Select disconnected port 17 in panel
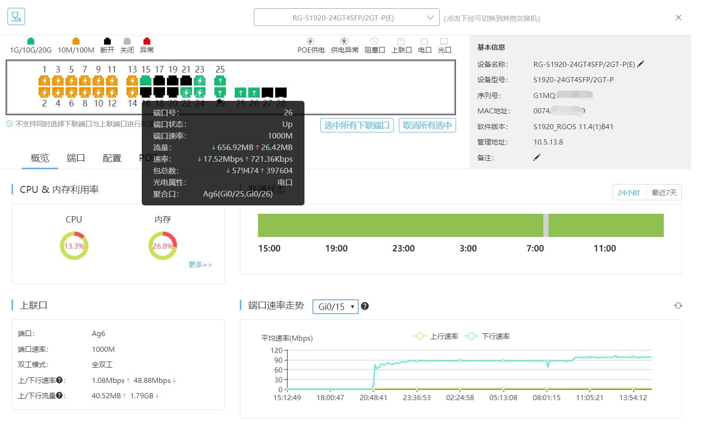 (x=159, y=80)
